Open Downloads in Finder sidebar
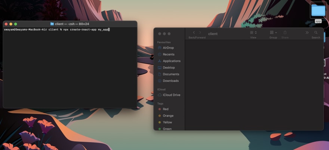Image resolution: width=329 pixels, height=150 pixels. coord(168,81)
